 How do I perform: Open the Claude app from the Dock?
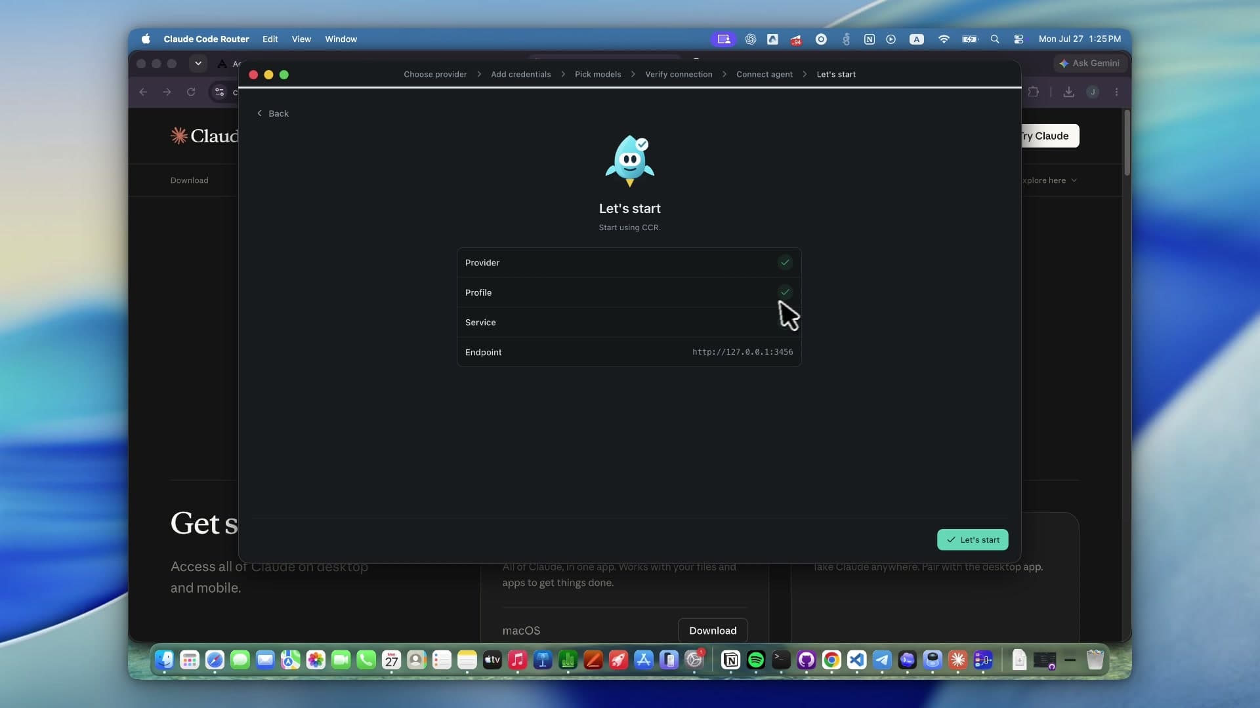(x=958, y=659)
